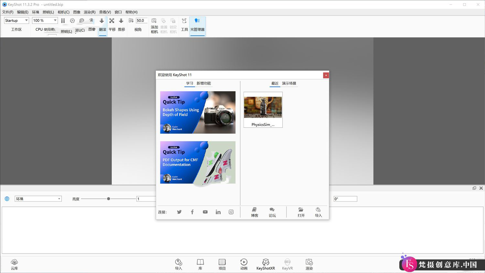
Task: Undock the light manager panel
Action: pyautogui.click(x=474, y=188)
